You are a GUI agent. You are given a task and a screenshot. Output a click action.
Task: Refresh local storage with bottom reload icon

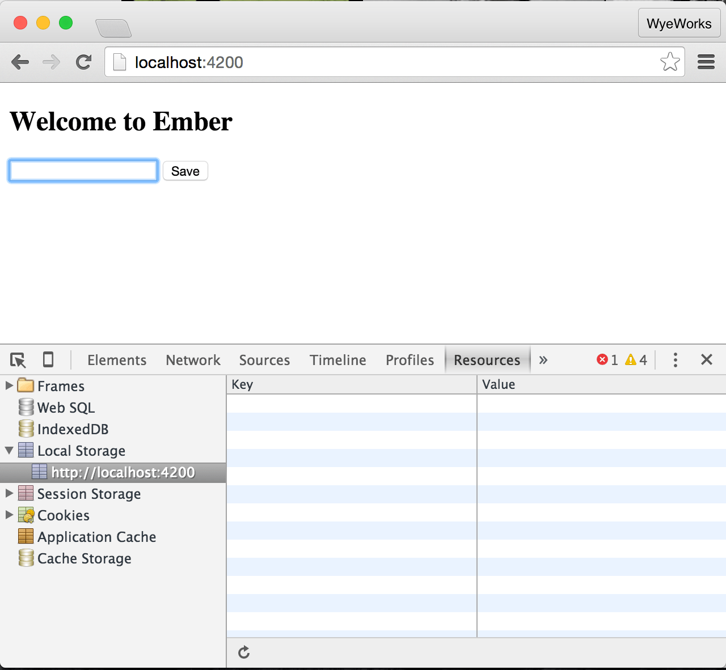pos(244,652)
